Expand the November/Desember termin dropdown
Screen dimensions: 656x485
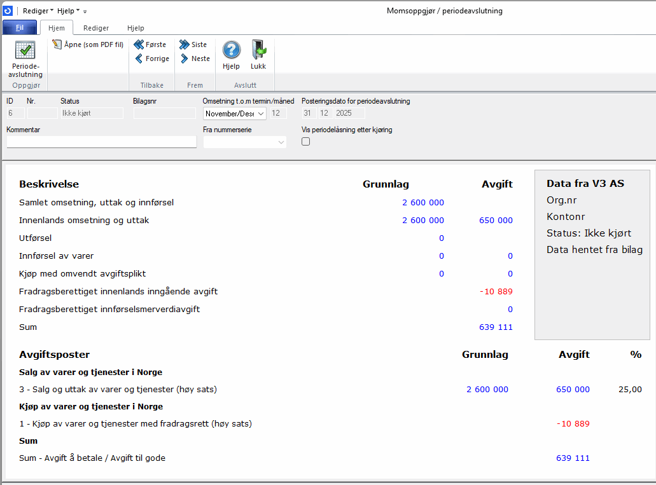tap(261, 113)
